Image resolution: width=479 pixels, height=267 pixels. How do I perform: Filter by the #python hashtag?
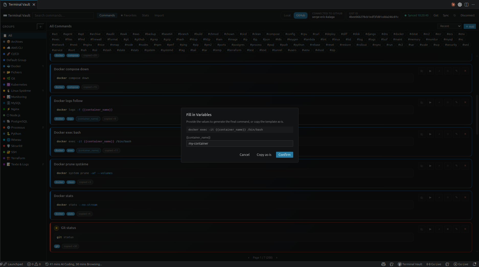click(299, 45)
